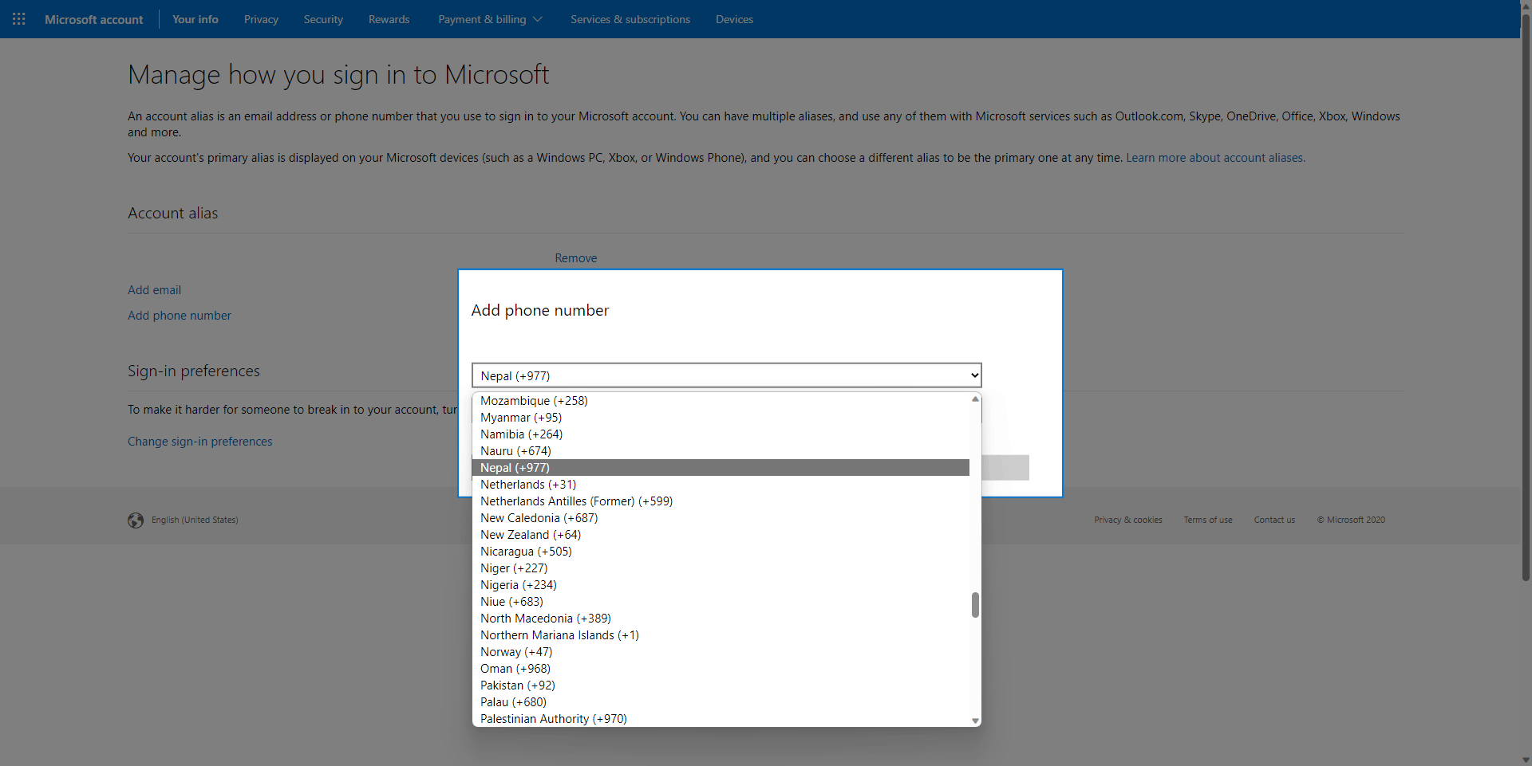Click the Add email link
The width and height of the screenshot is (1532, 766).
154,290
